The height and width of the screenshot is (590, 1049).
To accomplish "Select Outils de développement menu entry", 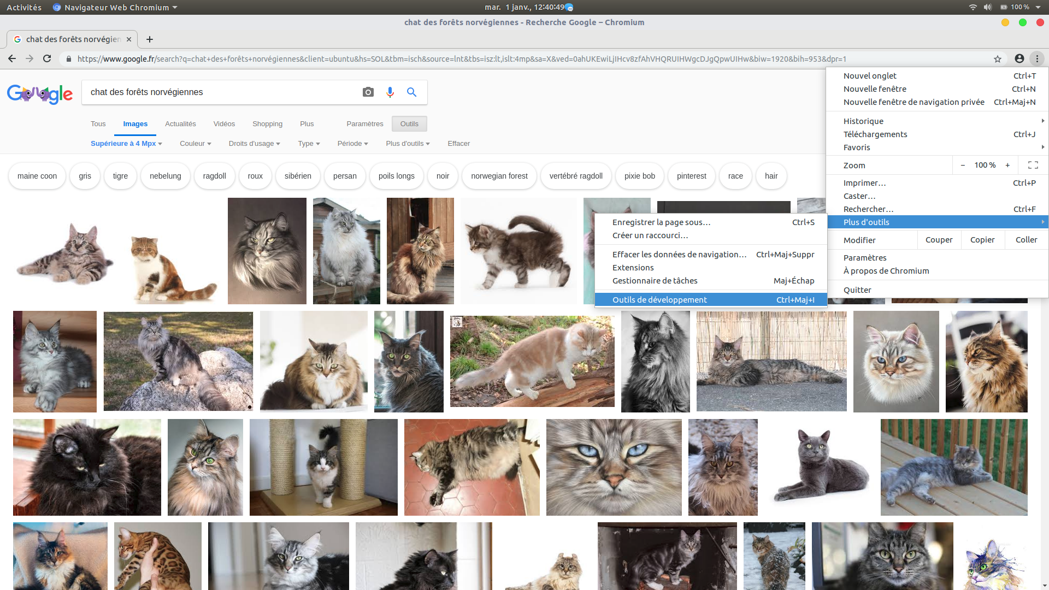I will click(x=659, y=300).
